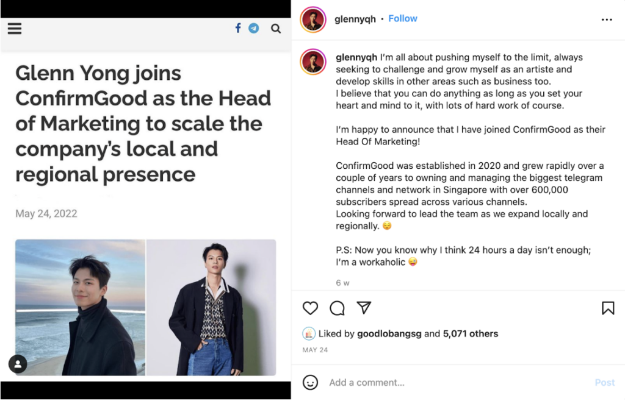625x401 pixels.
Task: Click the tagged accounts icon on the photo
Action: tap(18, 364)
